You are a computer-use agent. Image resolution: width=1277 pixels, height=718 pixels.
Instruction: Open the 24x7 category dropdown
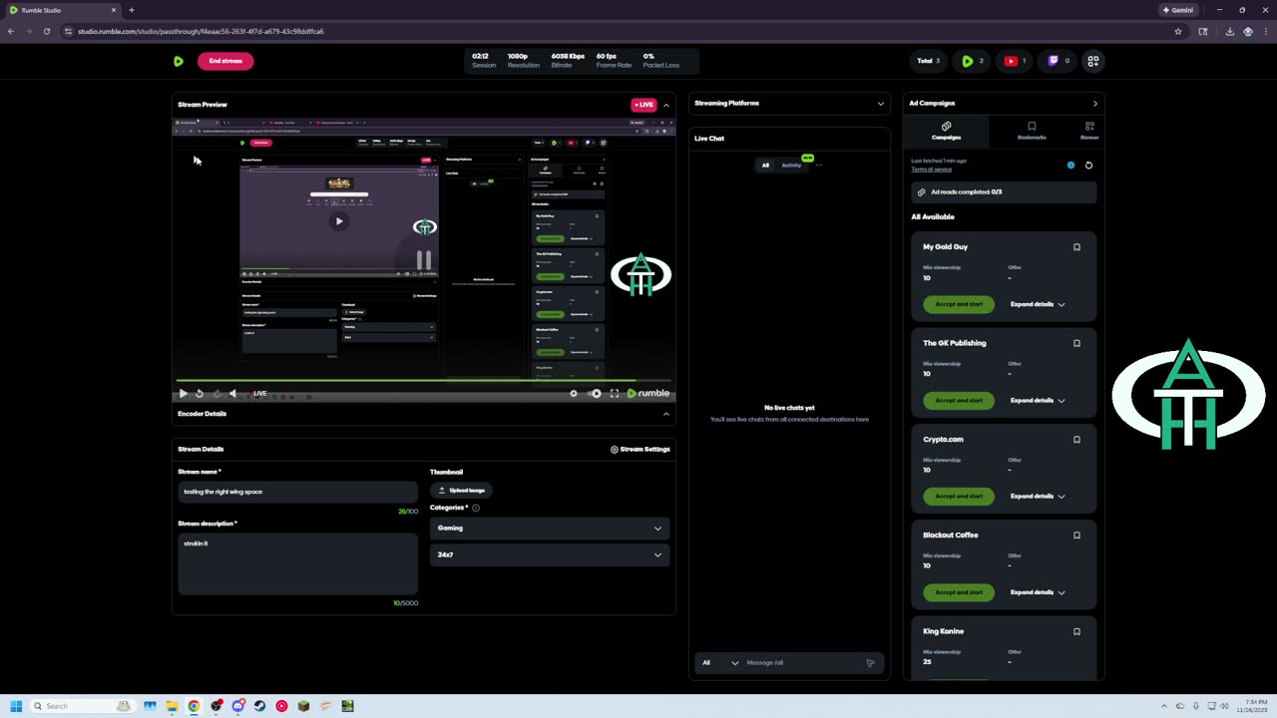click(x=550, y=555)
